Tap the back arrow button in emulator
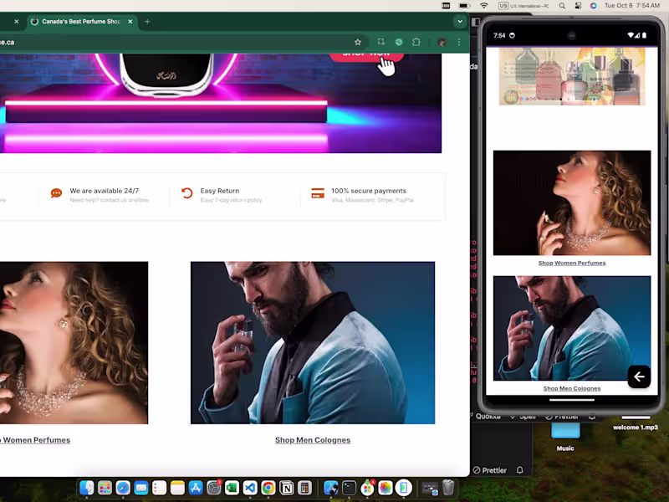 pos(639,376)
